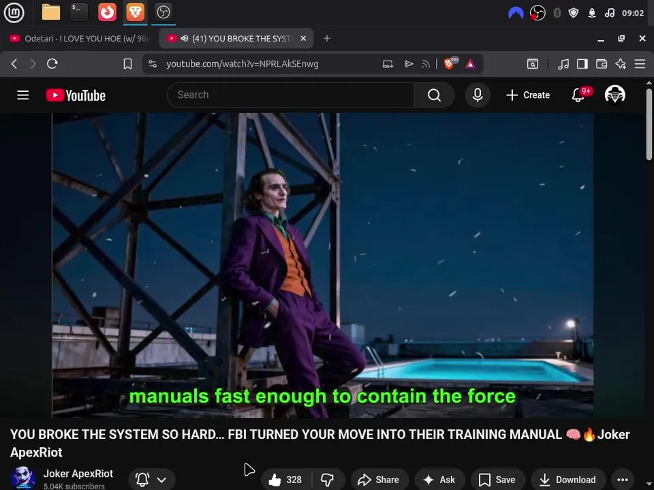Go forward in browser history
This screenshot has width=654, height=490.
click(33, 64)
